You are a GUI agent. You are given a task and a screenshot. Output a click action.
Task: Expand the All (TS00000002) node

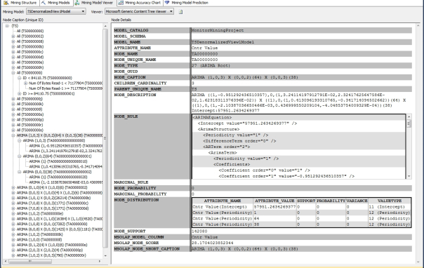tap(13, 36)
